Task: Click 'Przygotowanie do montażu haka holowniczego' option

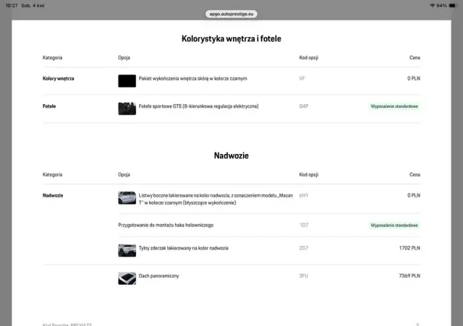Action: (x=166, y=225)
